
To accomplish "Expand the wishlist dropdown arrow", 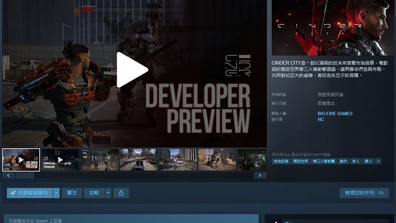I will tap(56, 193).
